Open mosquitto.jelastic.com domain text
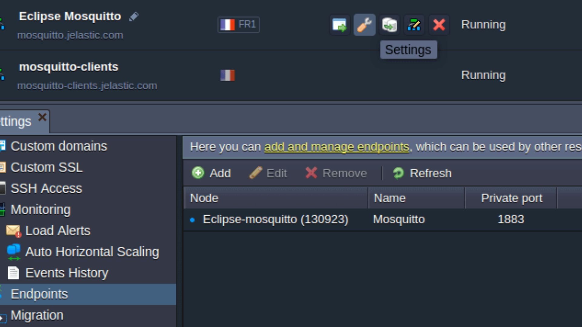Viewport: 582px width, 327px height. (x=70, y=35)
